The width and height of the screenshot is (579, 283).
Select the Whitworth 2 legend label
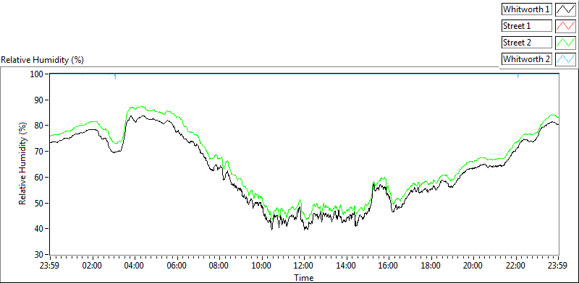pos(527,59)
